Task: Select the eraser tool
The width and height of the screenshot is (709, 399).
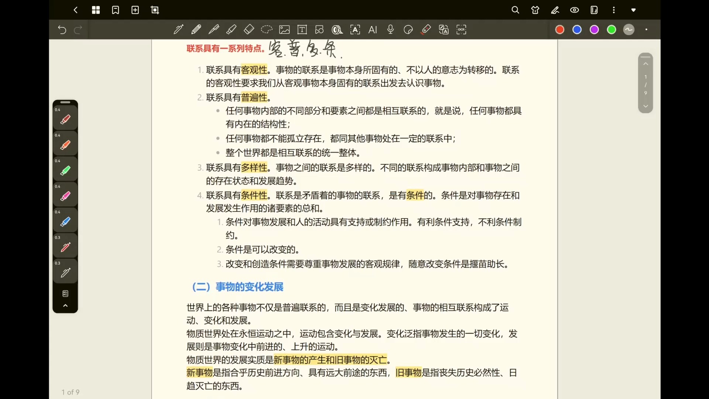Action: [x=249, y=30]
